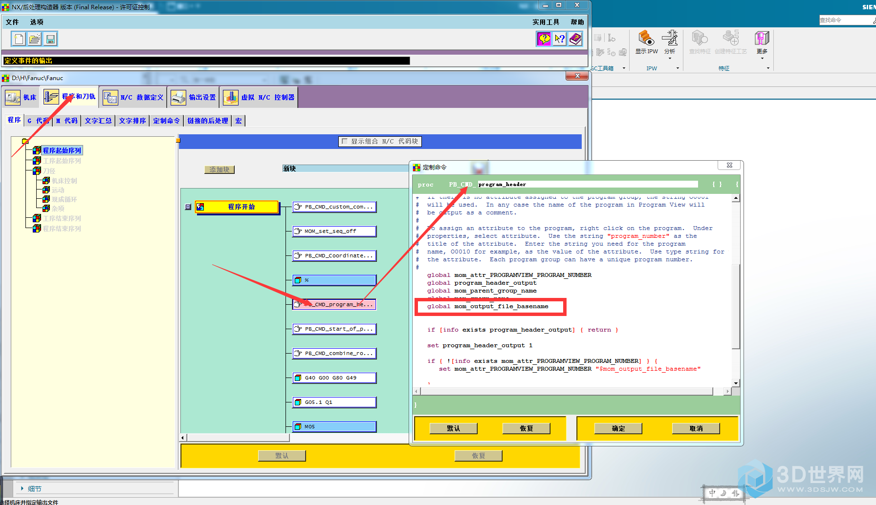Click the 默认 button in main yellow bar
This screenshot has height=505, width=876.
pyautogui.click(x=282, y=456)
